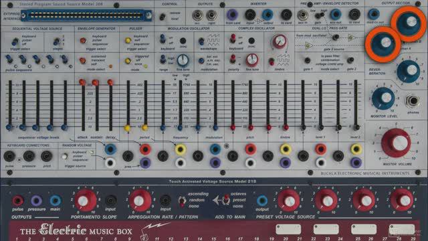
Task: Click the red master volume knob
Action: click(x=396, y=143)
